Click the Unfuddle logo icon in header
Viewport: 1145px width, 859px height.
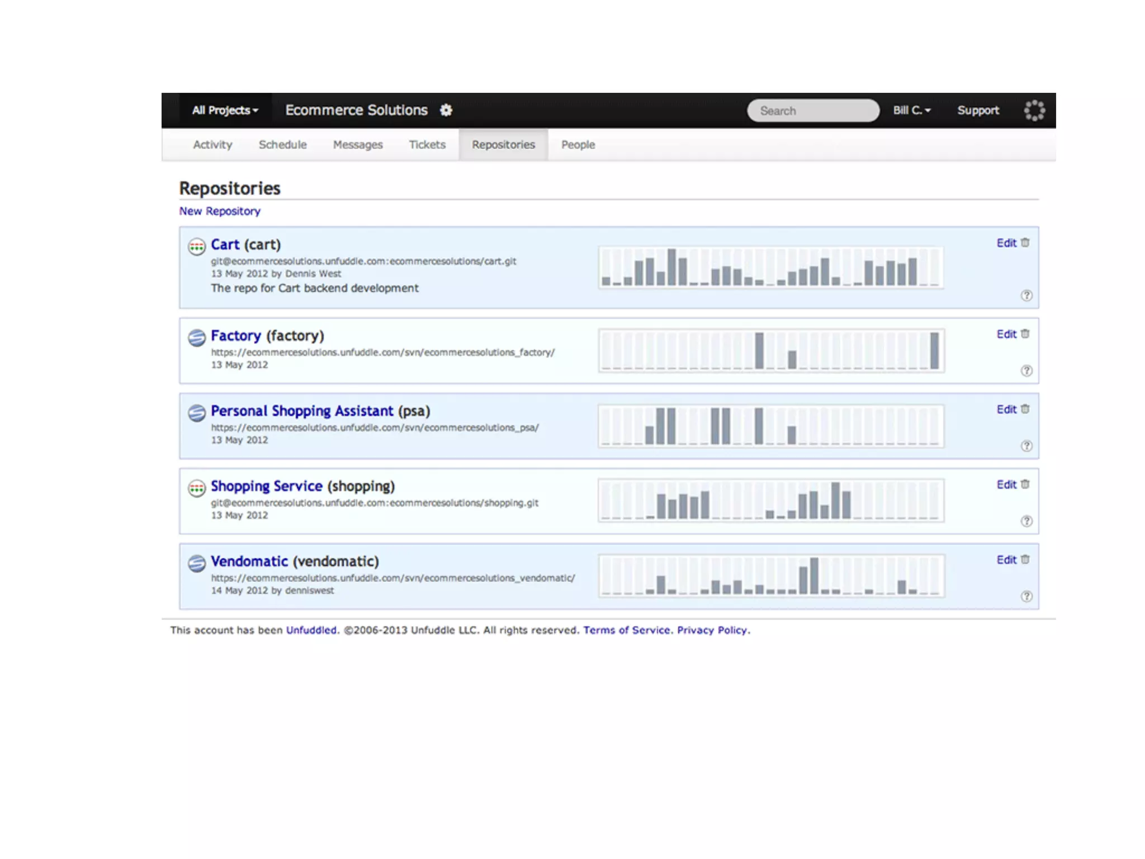(x=1034, y=110)
